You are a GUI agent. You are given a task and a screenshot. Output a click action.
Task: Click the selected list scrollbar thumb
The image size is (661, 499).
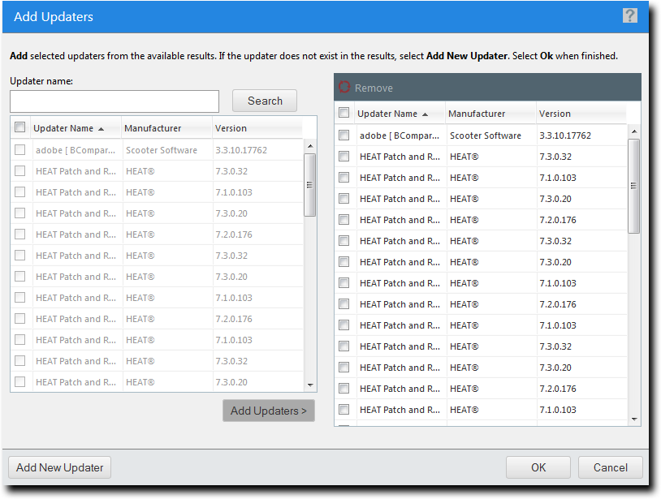(633, 186)
